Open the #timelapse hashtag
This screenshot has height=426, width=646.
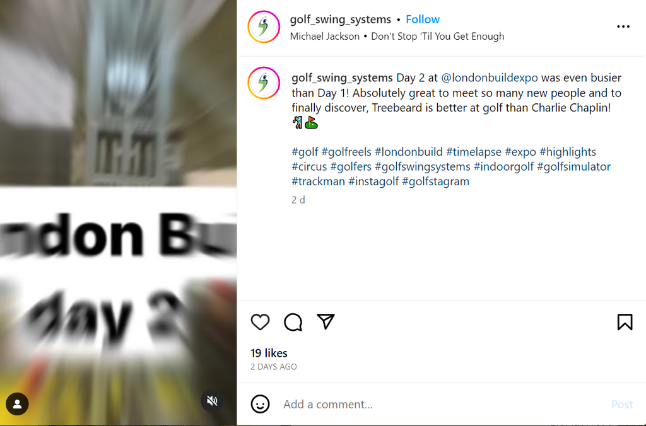tap(474, 152)
